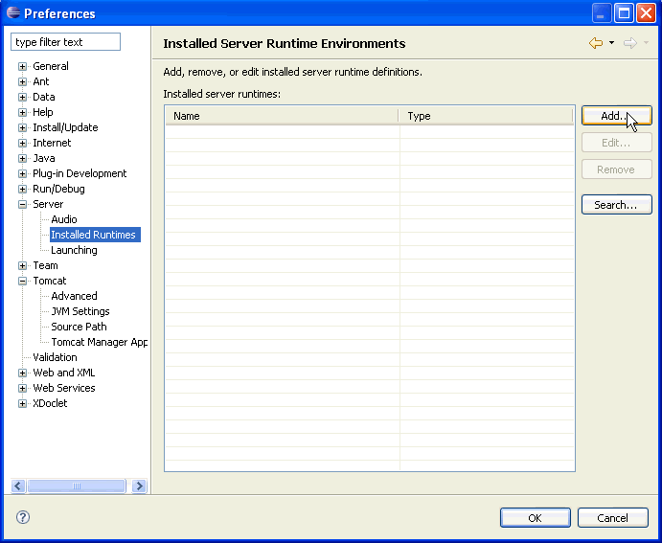Select JVM Settings under Tomcat
This screenshot has height=543, width=662.
(x=80, y=311)
